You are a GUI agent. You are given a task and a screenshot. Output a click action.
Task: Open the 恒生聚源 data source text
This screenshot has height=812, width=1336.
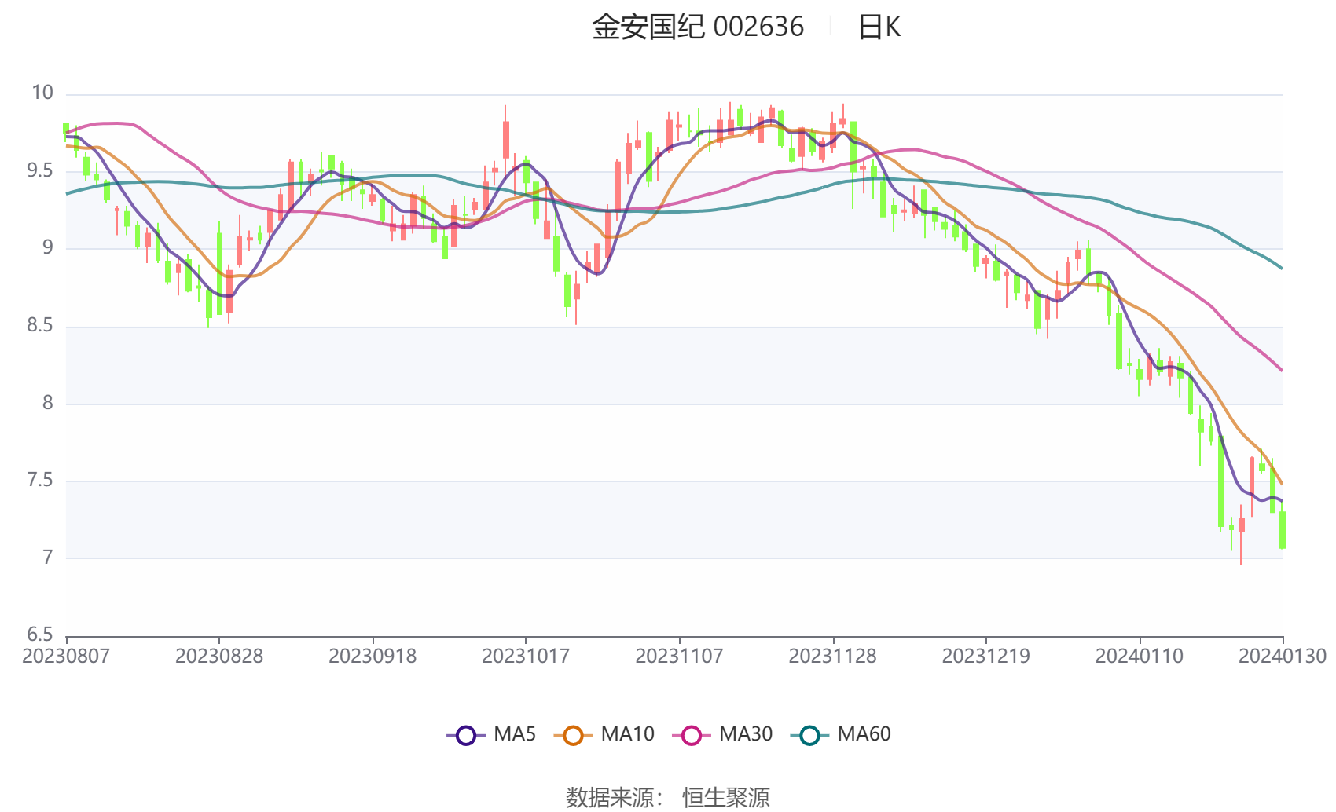[x=725, y=797]
